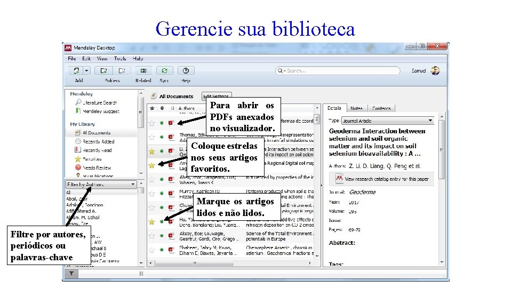Viewport: 512px width, 288px height.
Task: Click the Favorites yellow star icon in sidebar
Action: point(78,159)
